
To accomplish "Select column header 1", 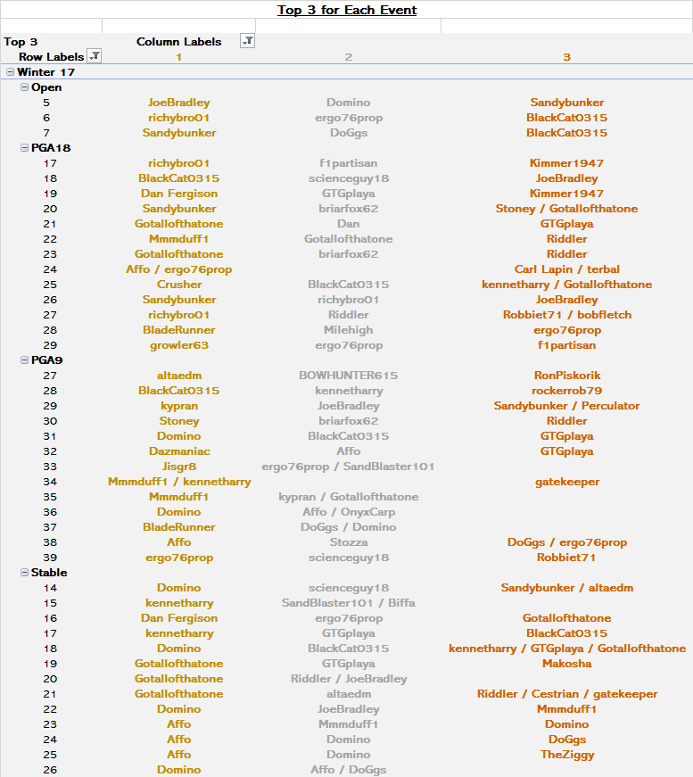I will click(178, 57).
